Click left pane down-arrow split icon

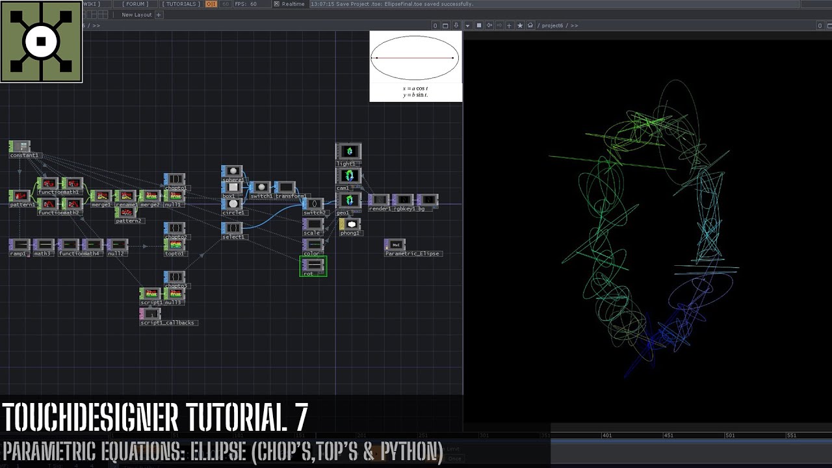click(x=456, y=25)
